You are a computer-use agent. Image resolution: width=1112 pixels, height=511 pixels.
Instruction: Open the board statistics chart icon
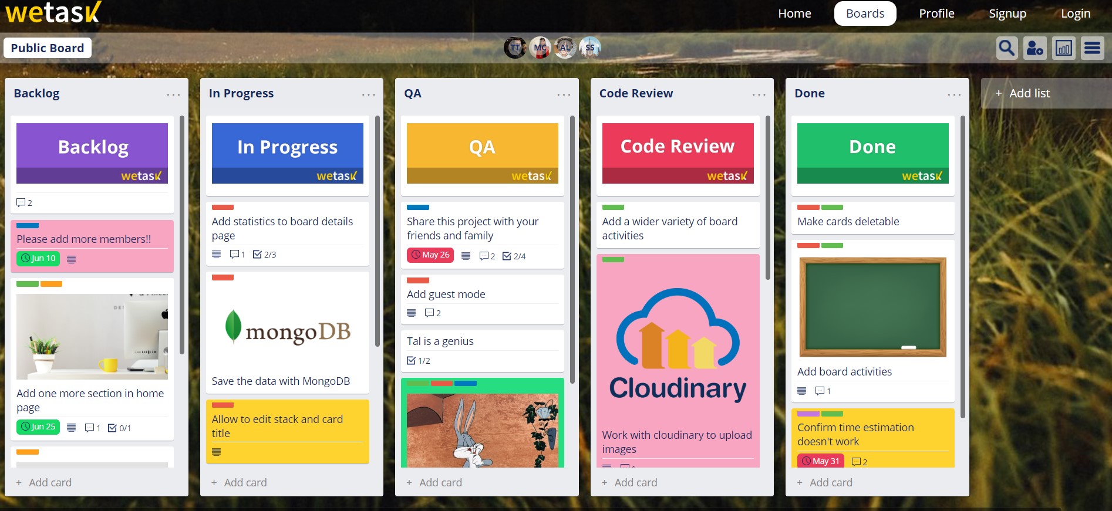pyautogui.click(x=1064, y=48)
